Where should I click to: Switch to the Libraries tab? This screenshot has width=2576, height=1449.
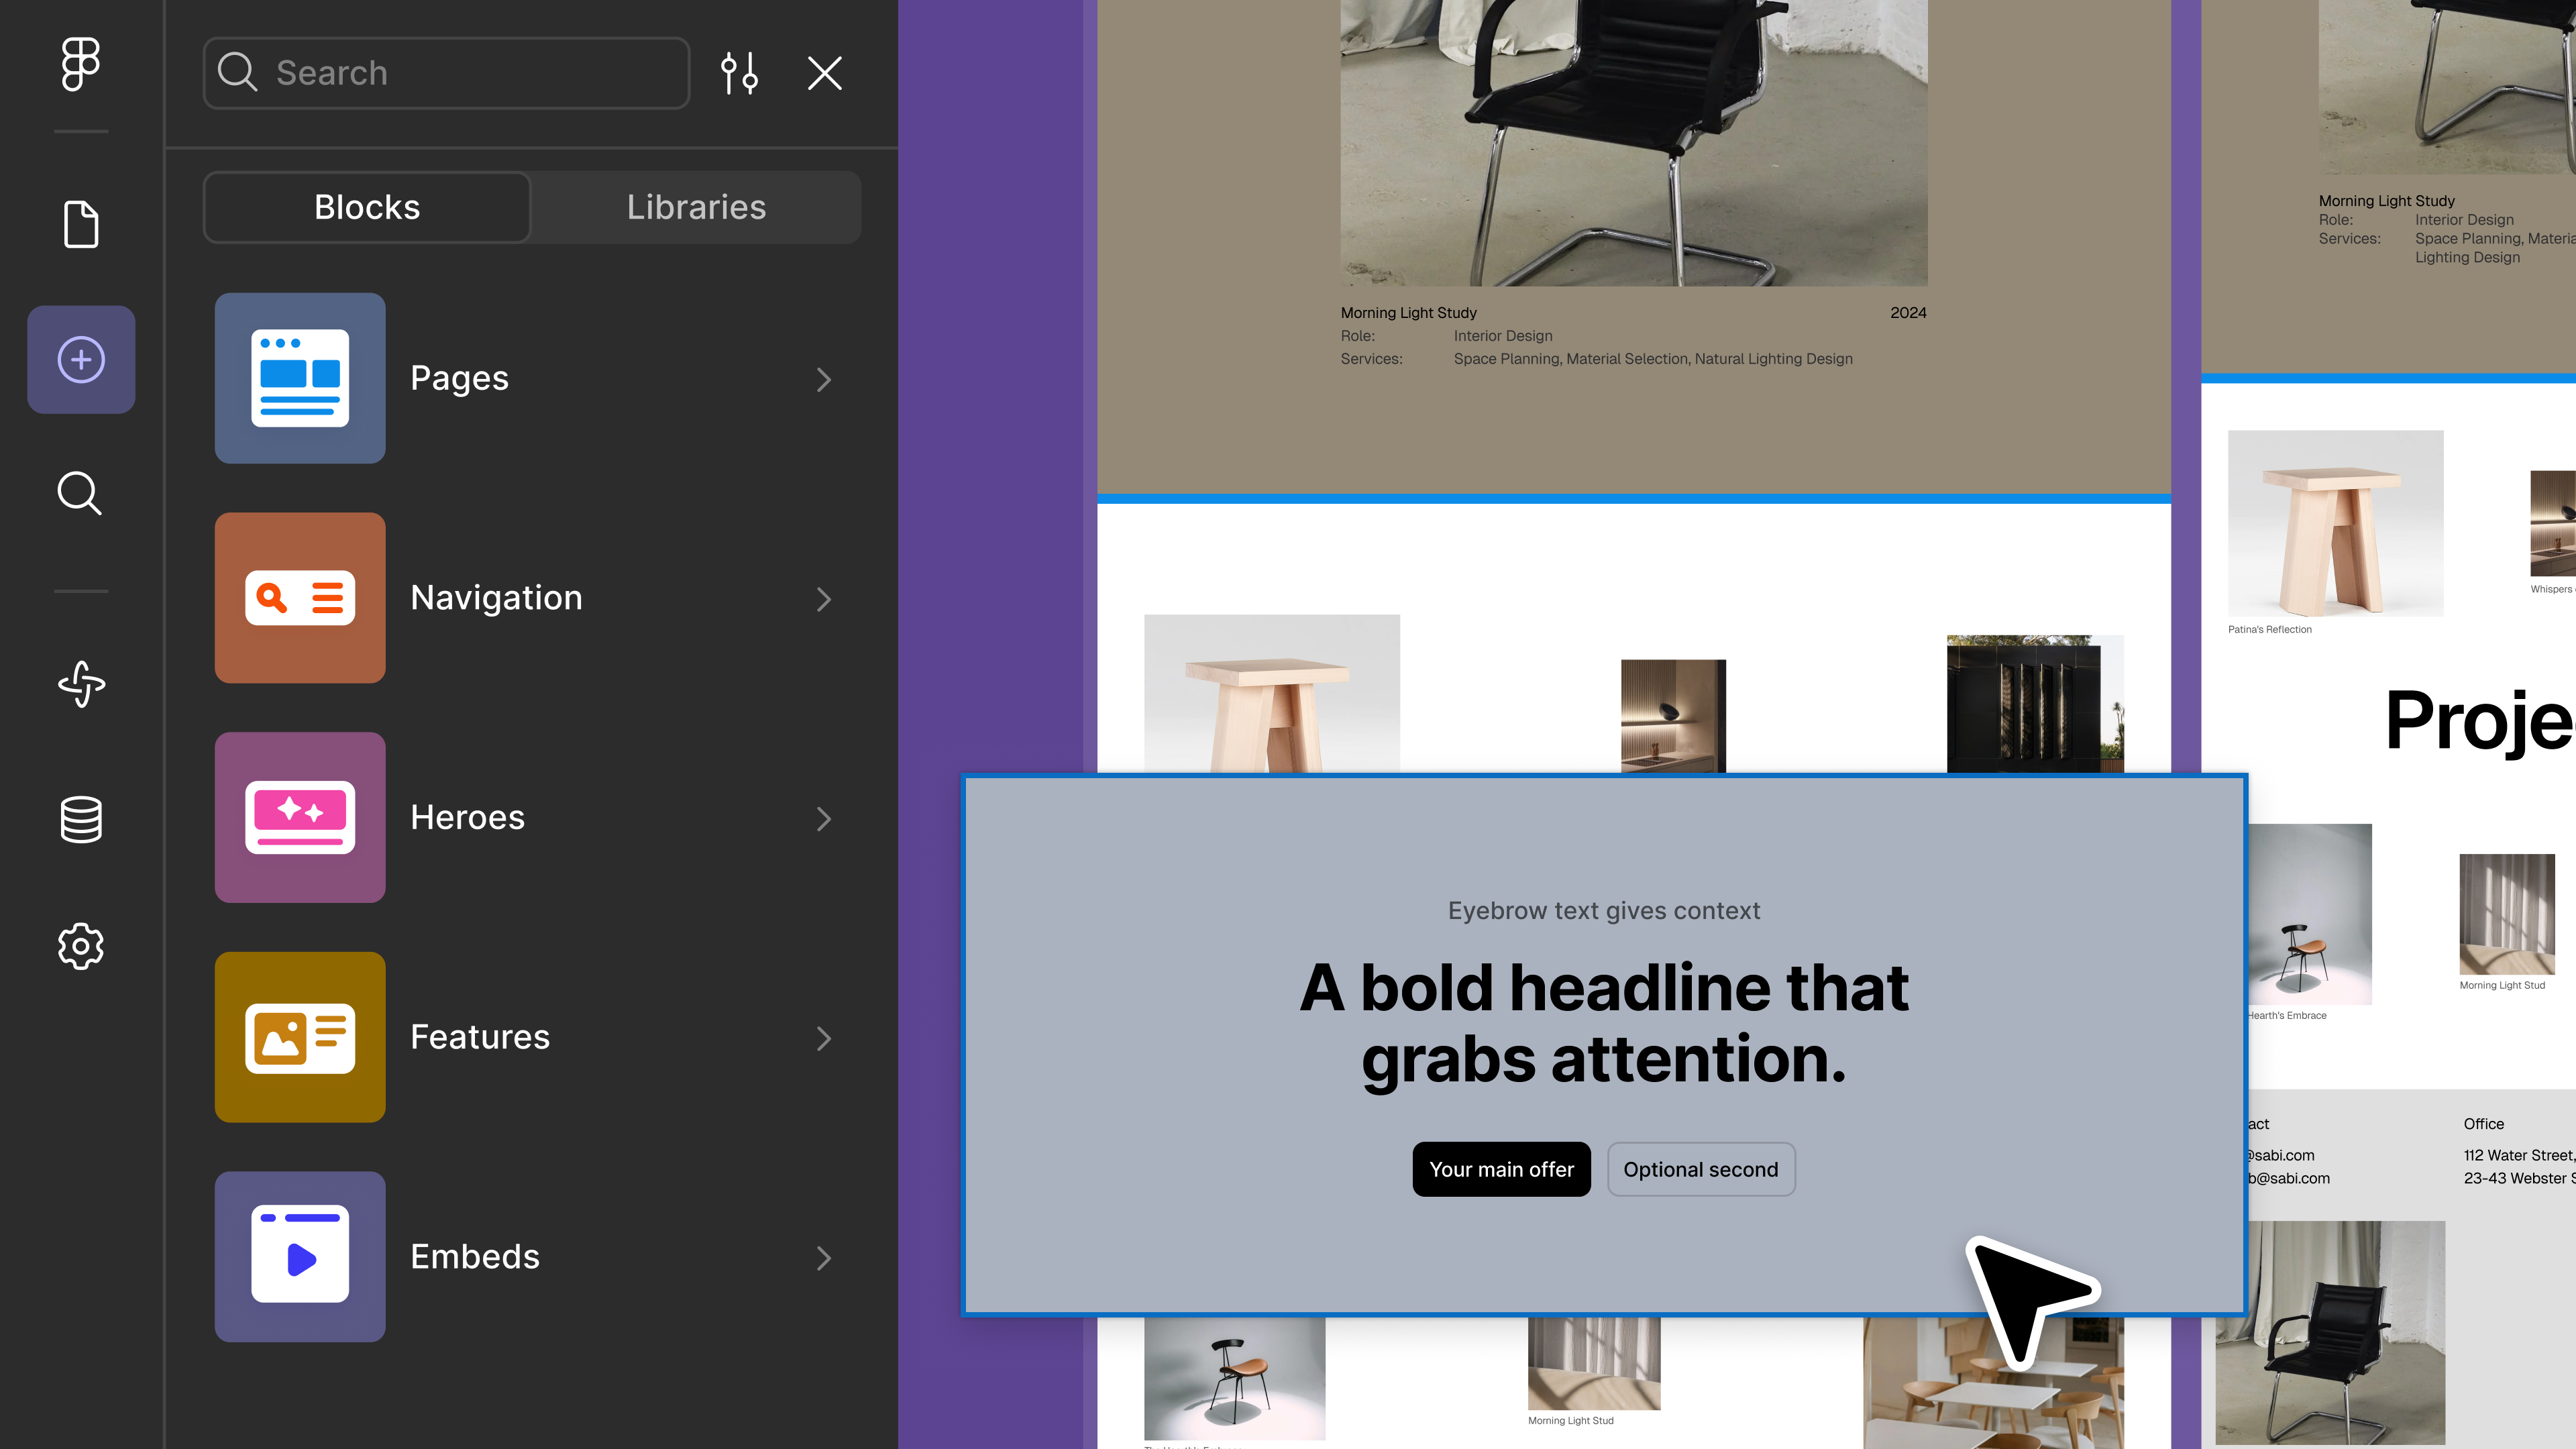click(696, 207)
